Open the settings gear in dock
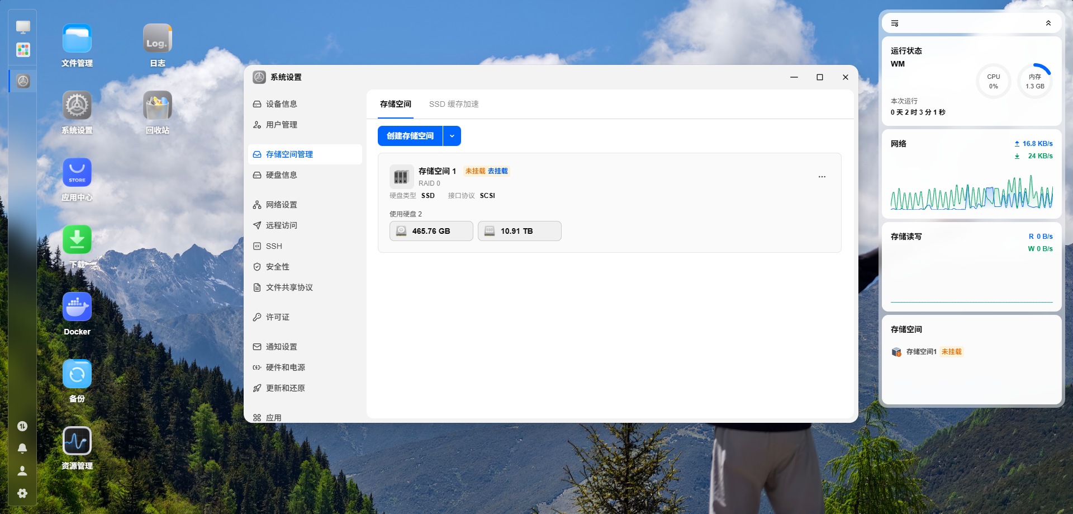This screenshot has width=1073, height=514. tap(22, 493)
